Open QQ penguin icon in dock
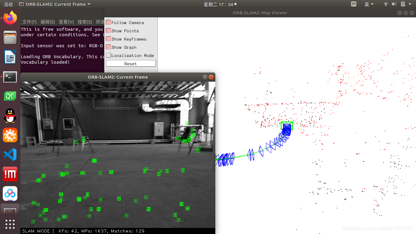The image size is (416, 234). [x=10, y=115]
